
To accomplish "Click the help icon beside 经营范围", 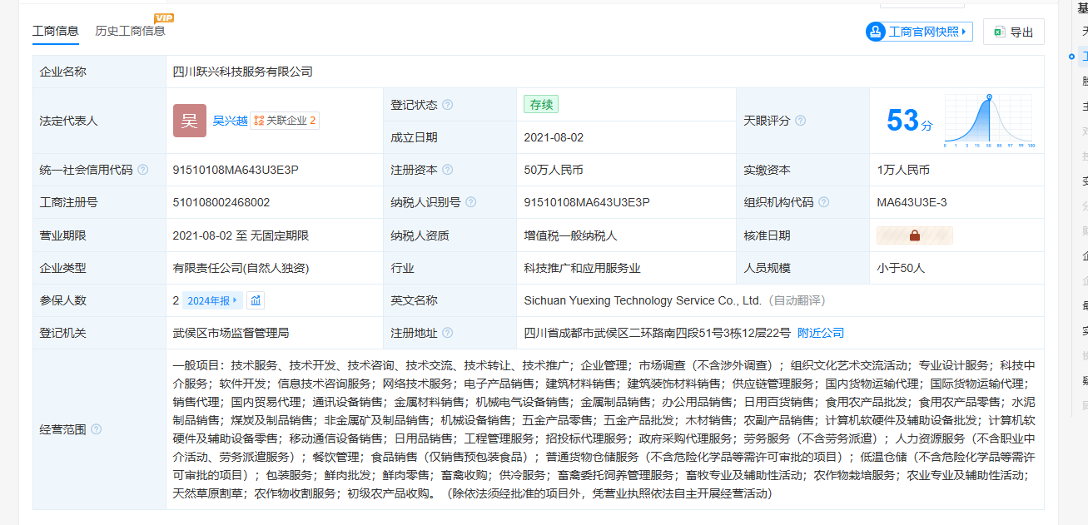I will click(96, 429).
